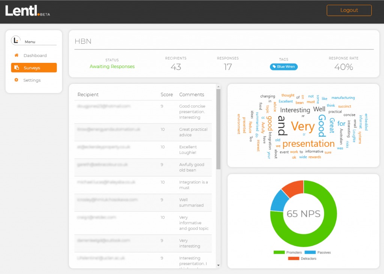Click the Blue Wren tag badge
The image size is (384, 274).
pos(283,67)
